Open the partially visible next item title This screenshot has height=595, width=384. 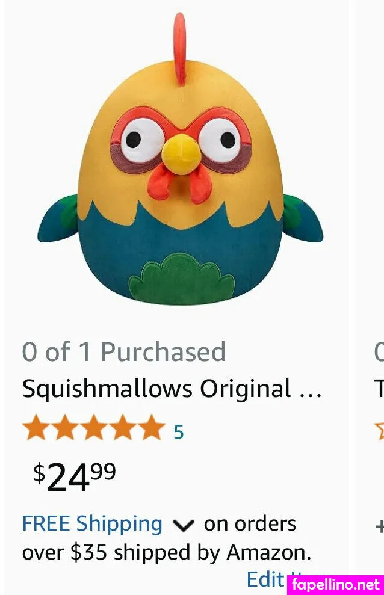coord(379,389)
